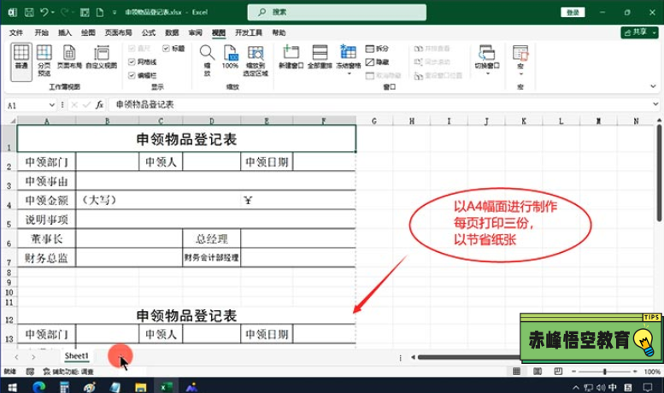664x393 pixels.
Task: Click the 100% zoom icon in ribbon
Action: [x=230, y=57]
